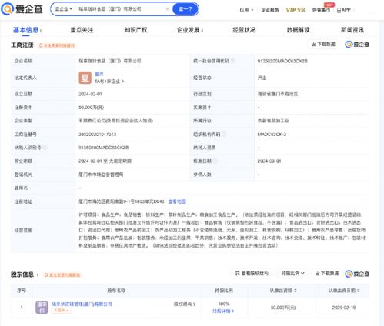Click 下载数据 in the 工商注册 section
The image size is (384, 326).
(x=323, y=45)
